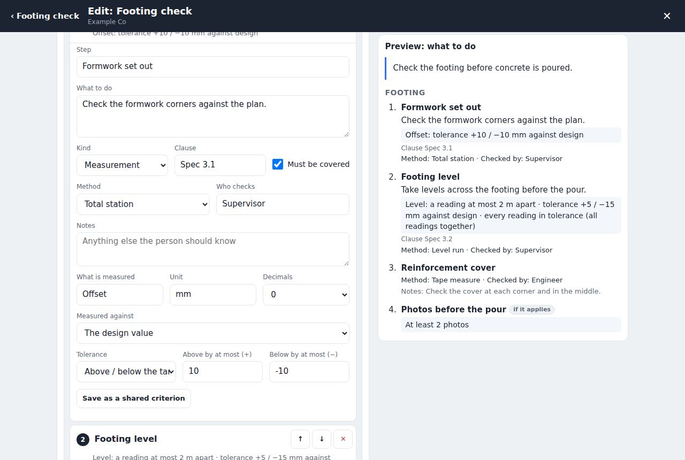Image resolution: width=685 pixels, height=460 pixels.
Task: Click 'Method: Tape measure' preview line
Action: coord(482,280)
